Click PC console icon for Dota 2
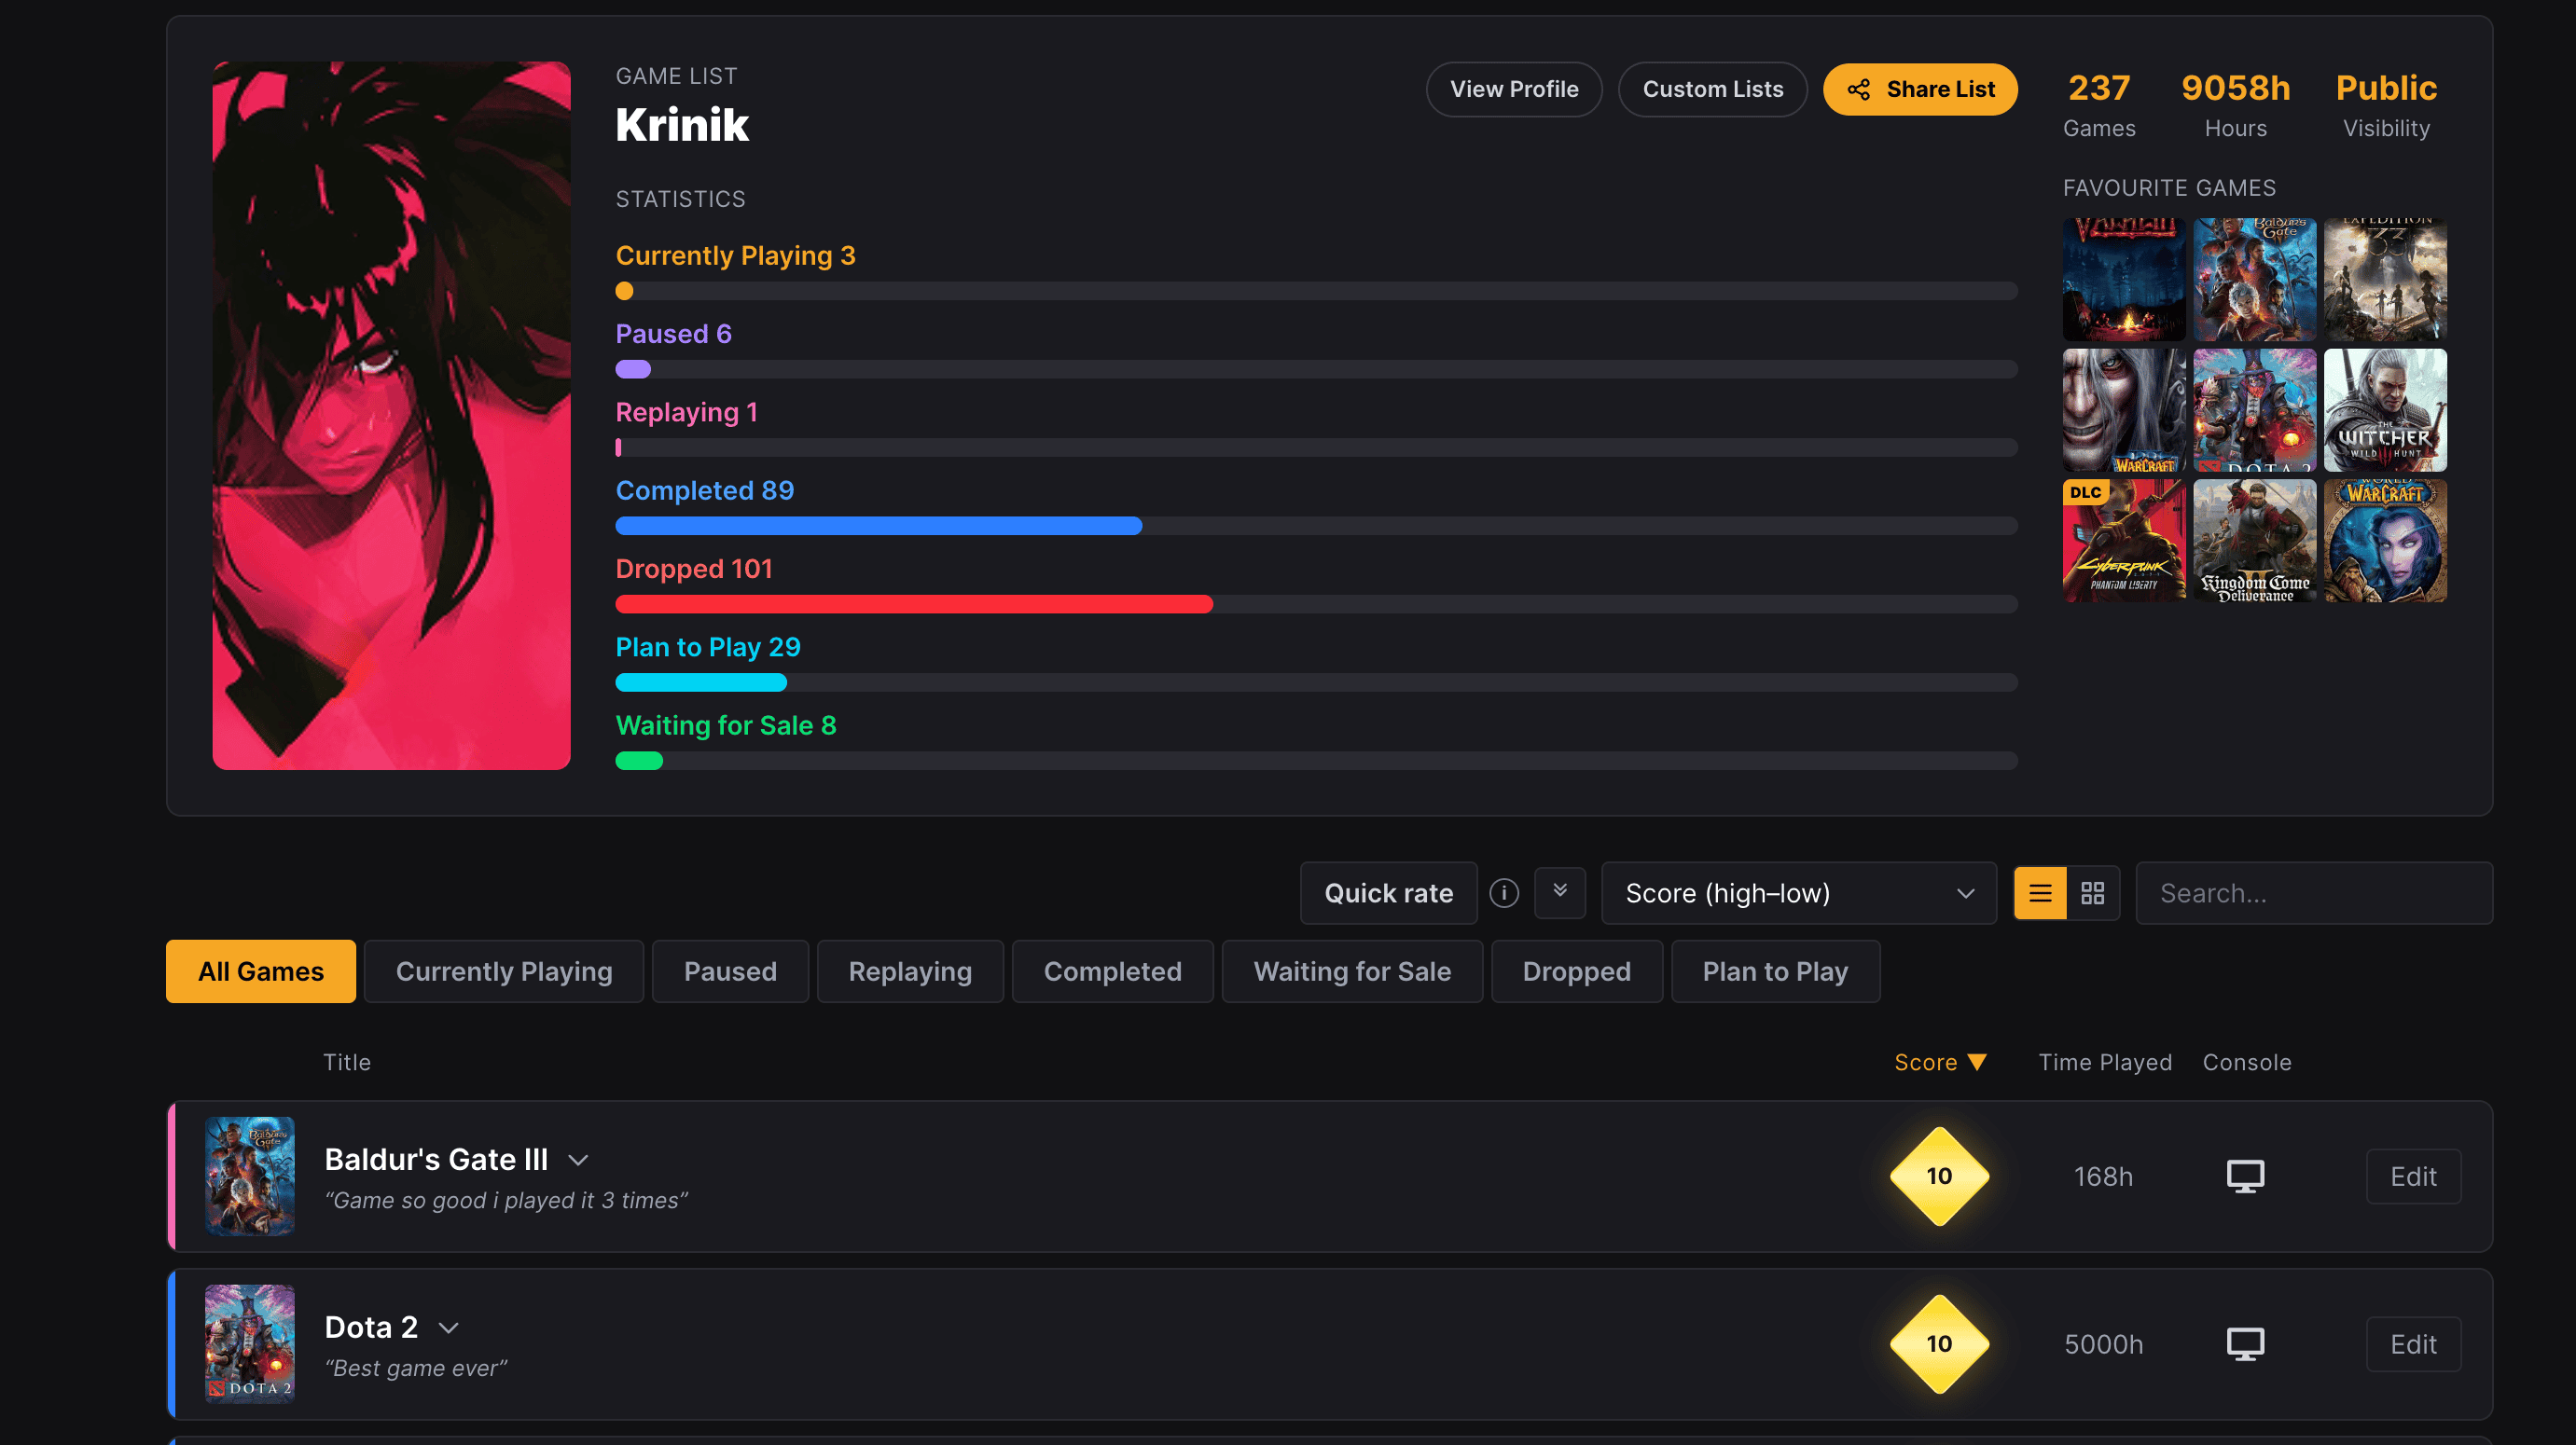The image size is (2576, 1445). [x=2244, y=1344]
